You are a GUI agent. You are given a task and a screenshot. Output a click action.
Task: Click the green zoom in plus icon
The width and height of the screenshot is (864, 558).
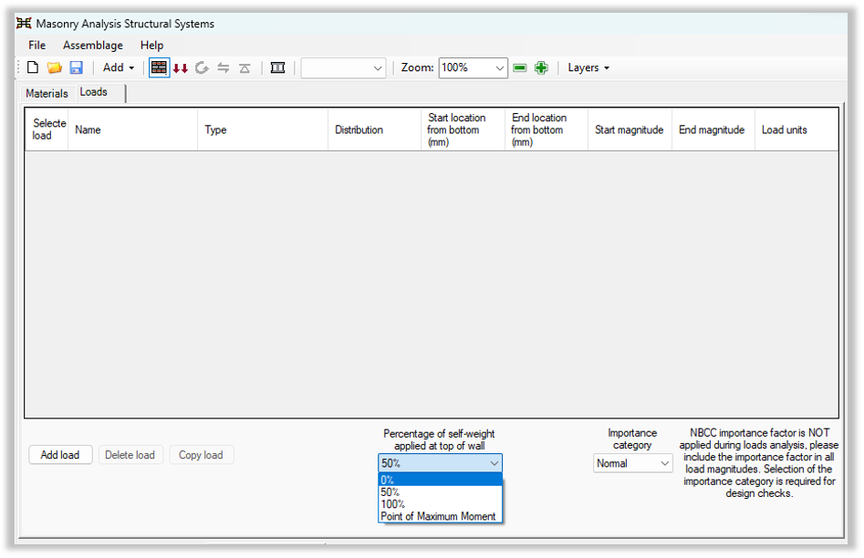pos(541,67)
